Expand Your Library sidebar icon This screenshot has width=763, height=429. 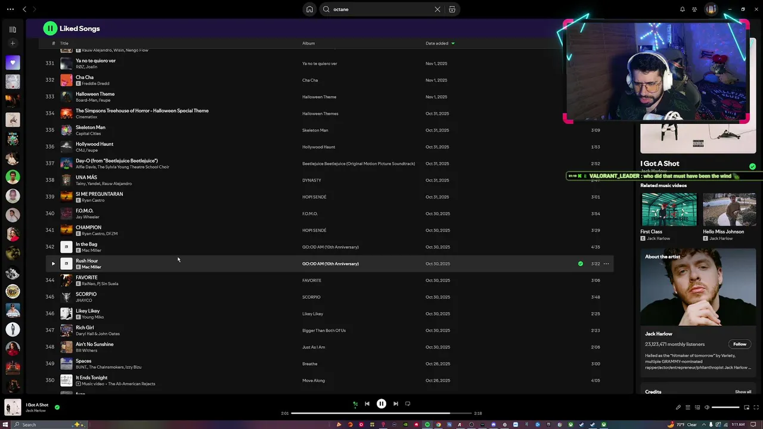13,29
